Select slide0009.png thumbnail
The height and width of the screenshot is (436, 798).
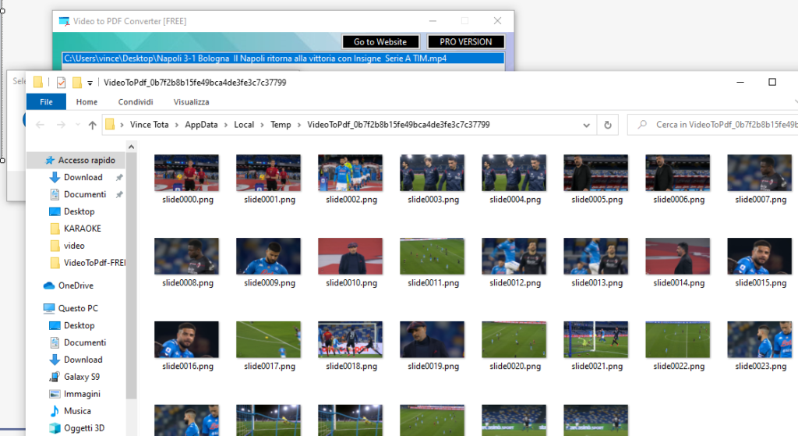[269, 256]
